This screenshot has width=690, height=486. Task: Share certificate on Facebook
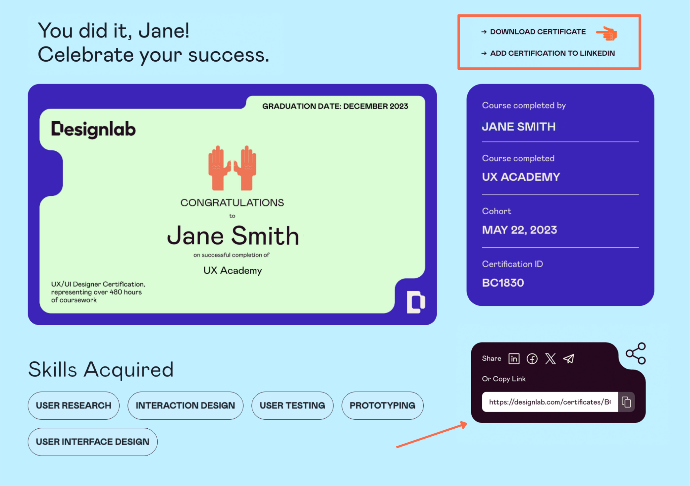[532, 359]
